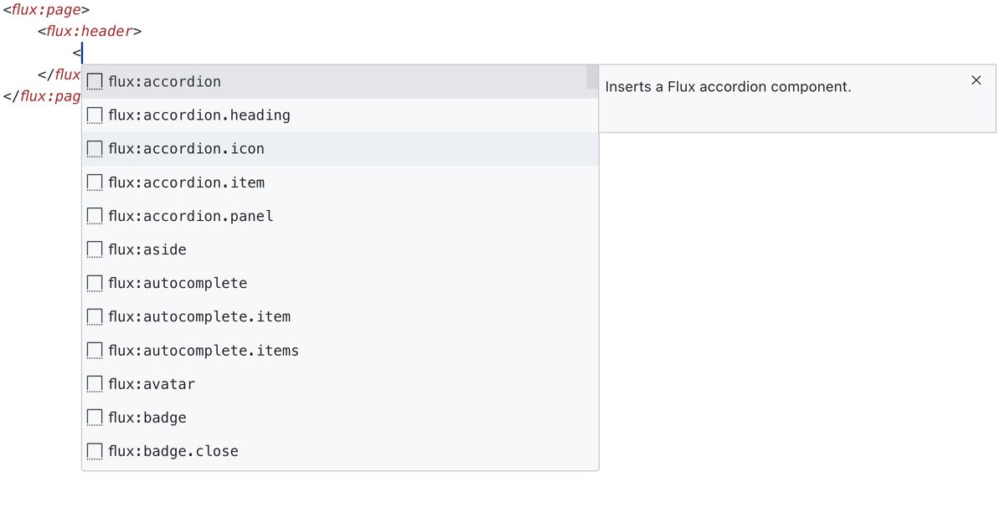The height and width of the screenshot is (513, 1005).
Task: Click the flux:page opening tag
Action: (x=46, y=11)
